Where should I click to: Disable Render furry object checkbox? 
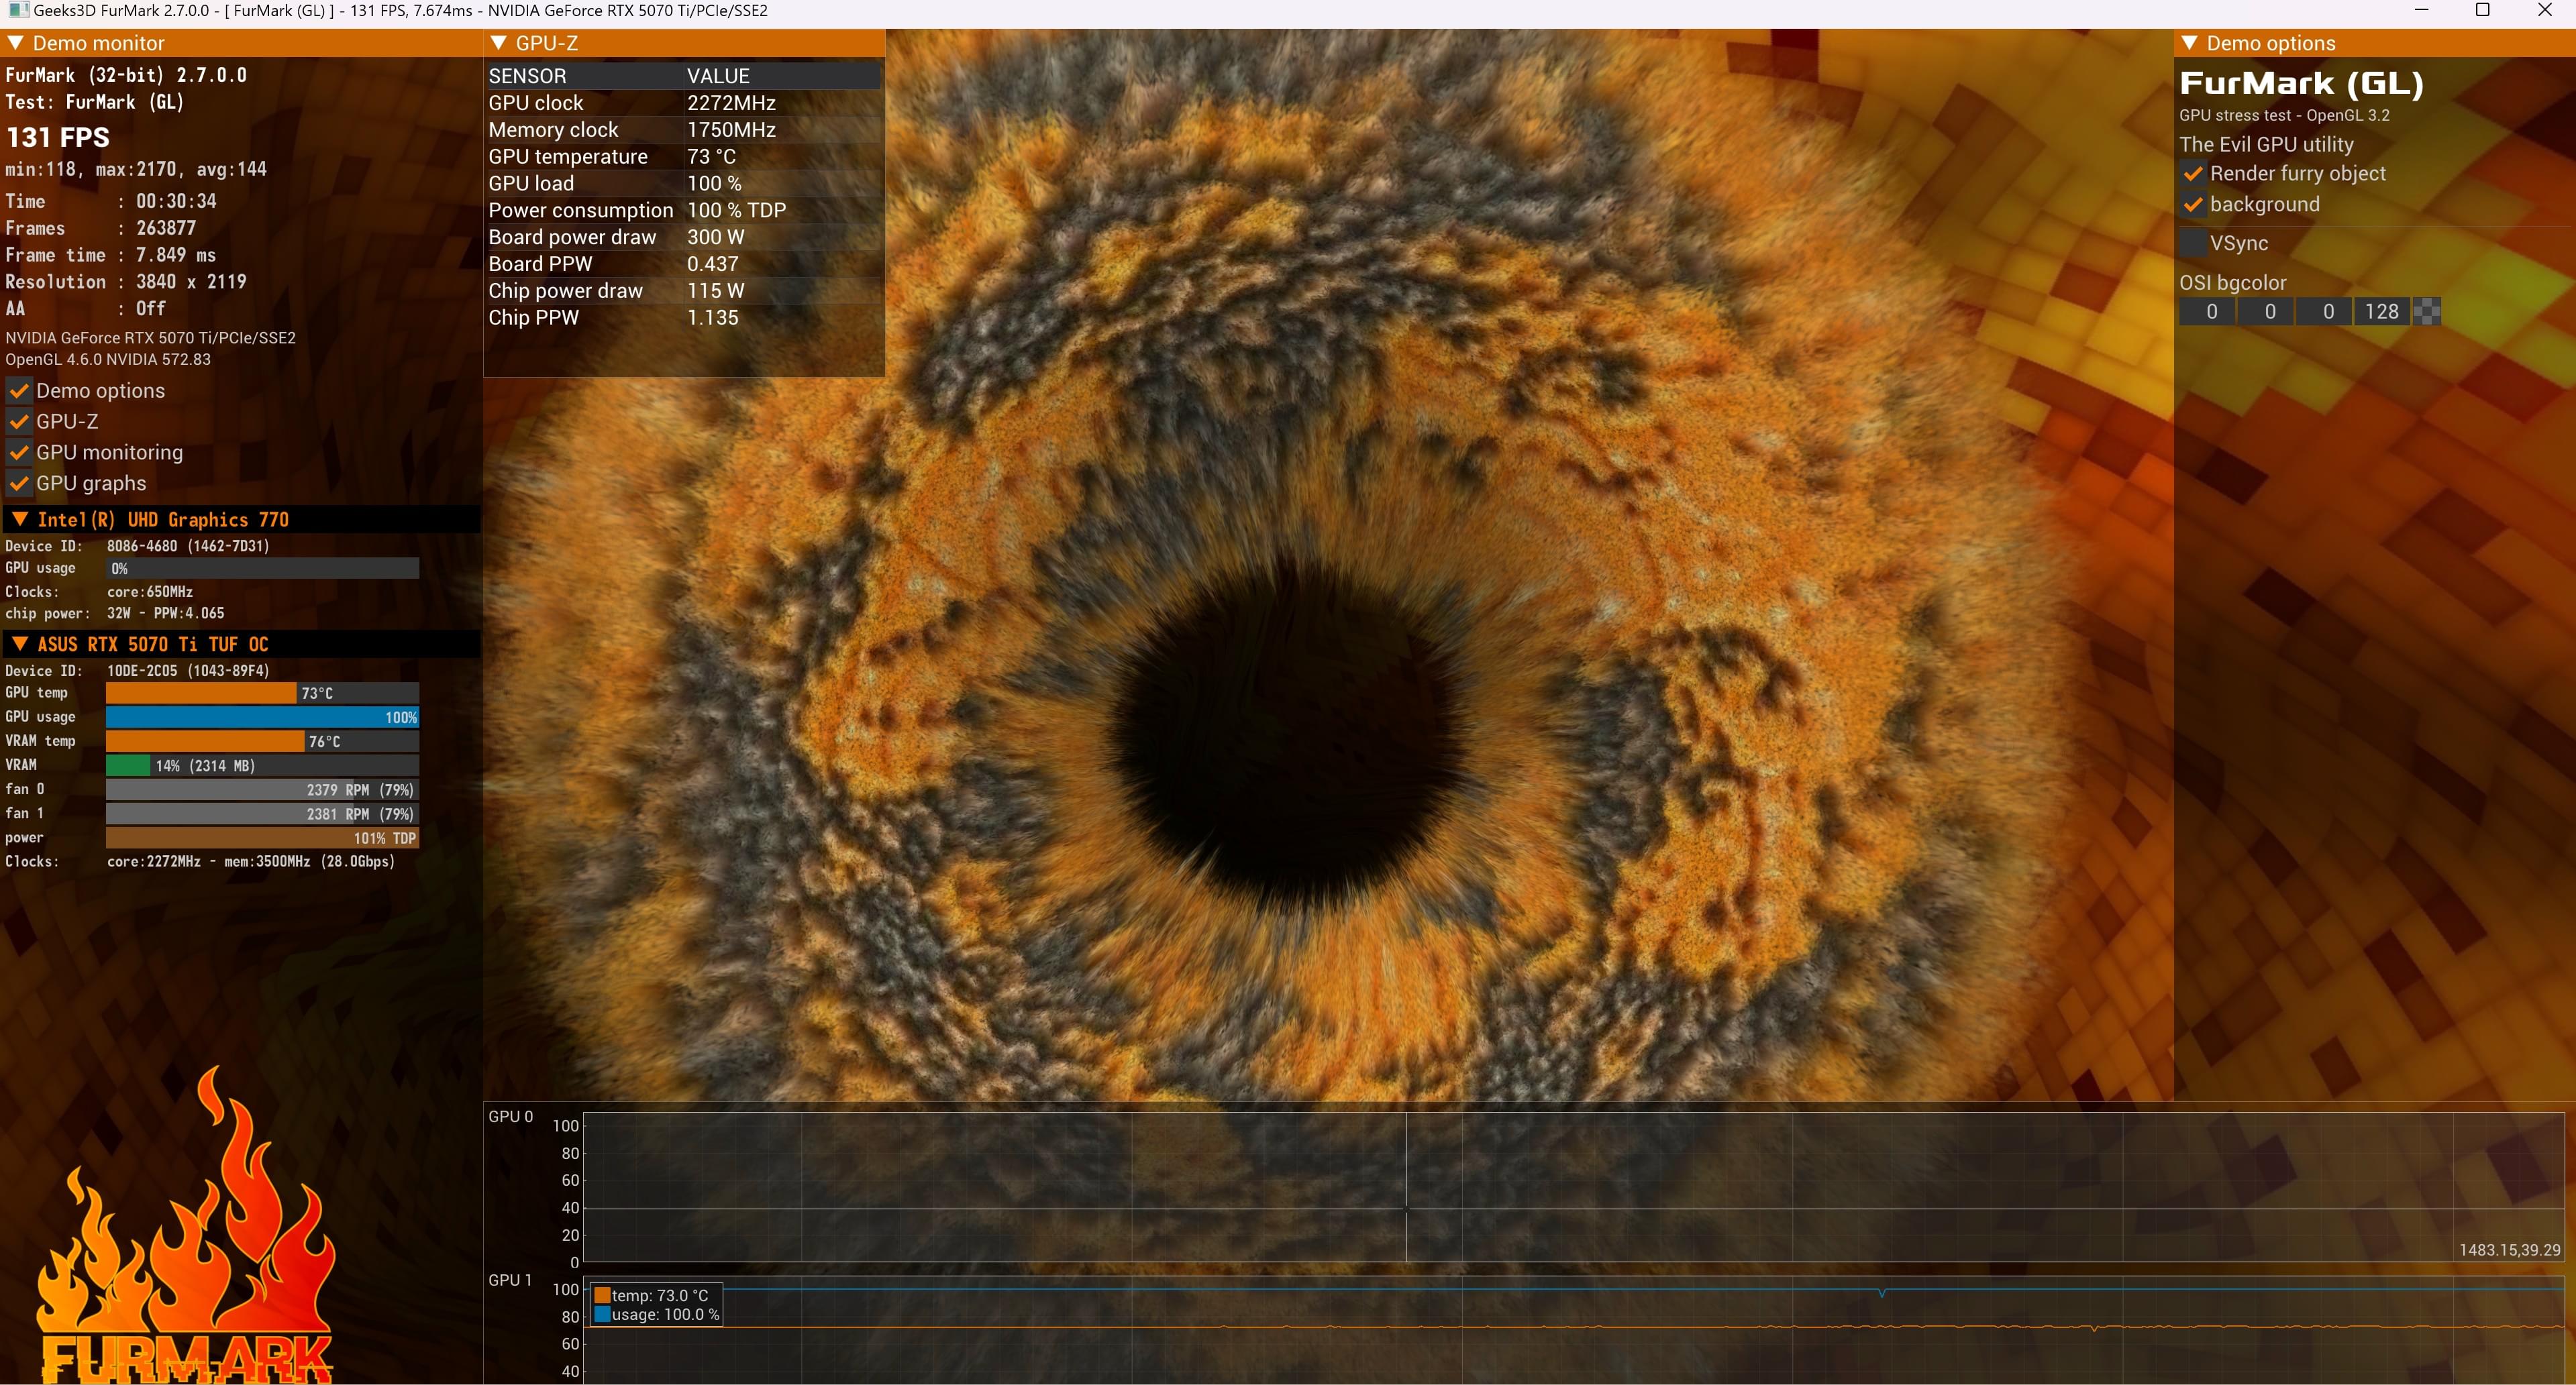tap(2193, 174)
